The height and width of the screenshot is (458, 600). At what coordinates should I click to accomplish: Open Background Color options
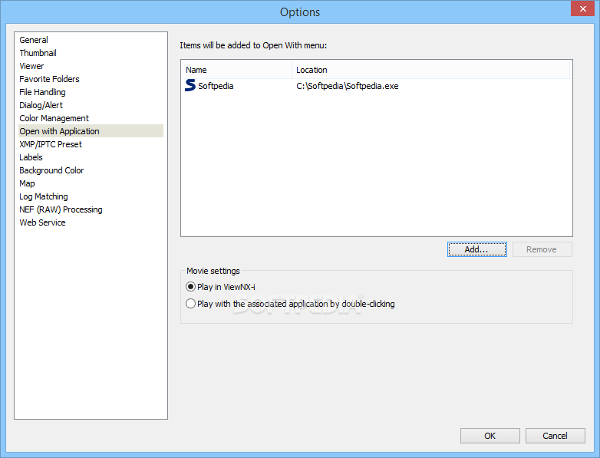coord(51,170)
